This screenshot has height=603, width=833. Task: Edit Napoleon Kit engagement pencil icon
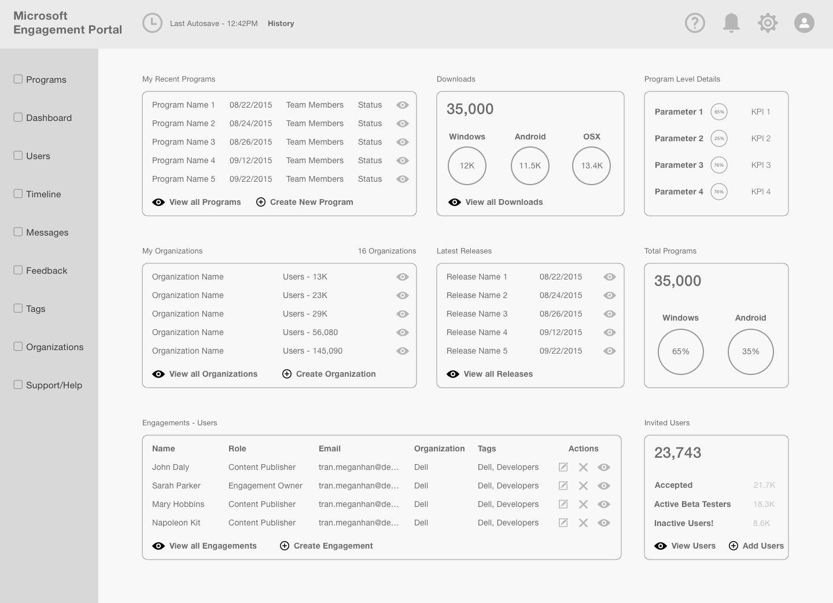[x=563, y=523]
